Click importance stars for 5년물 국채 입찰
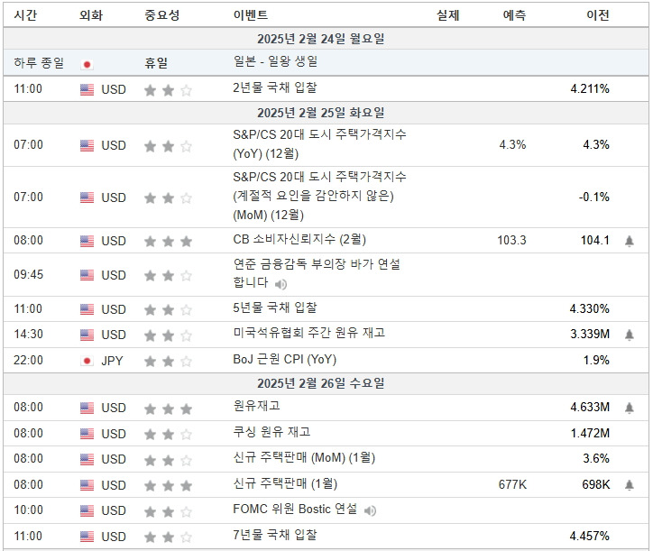653x551 pixels. pos(169,310)
